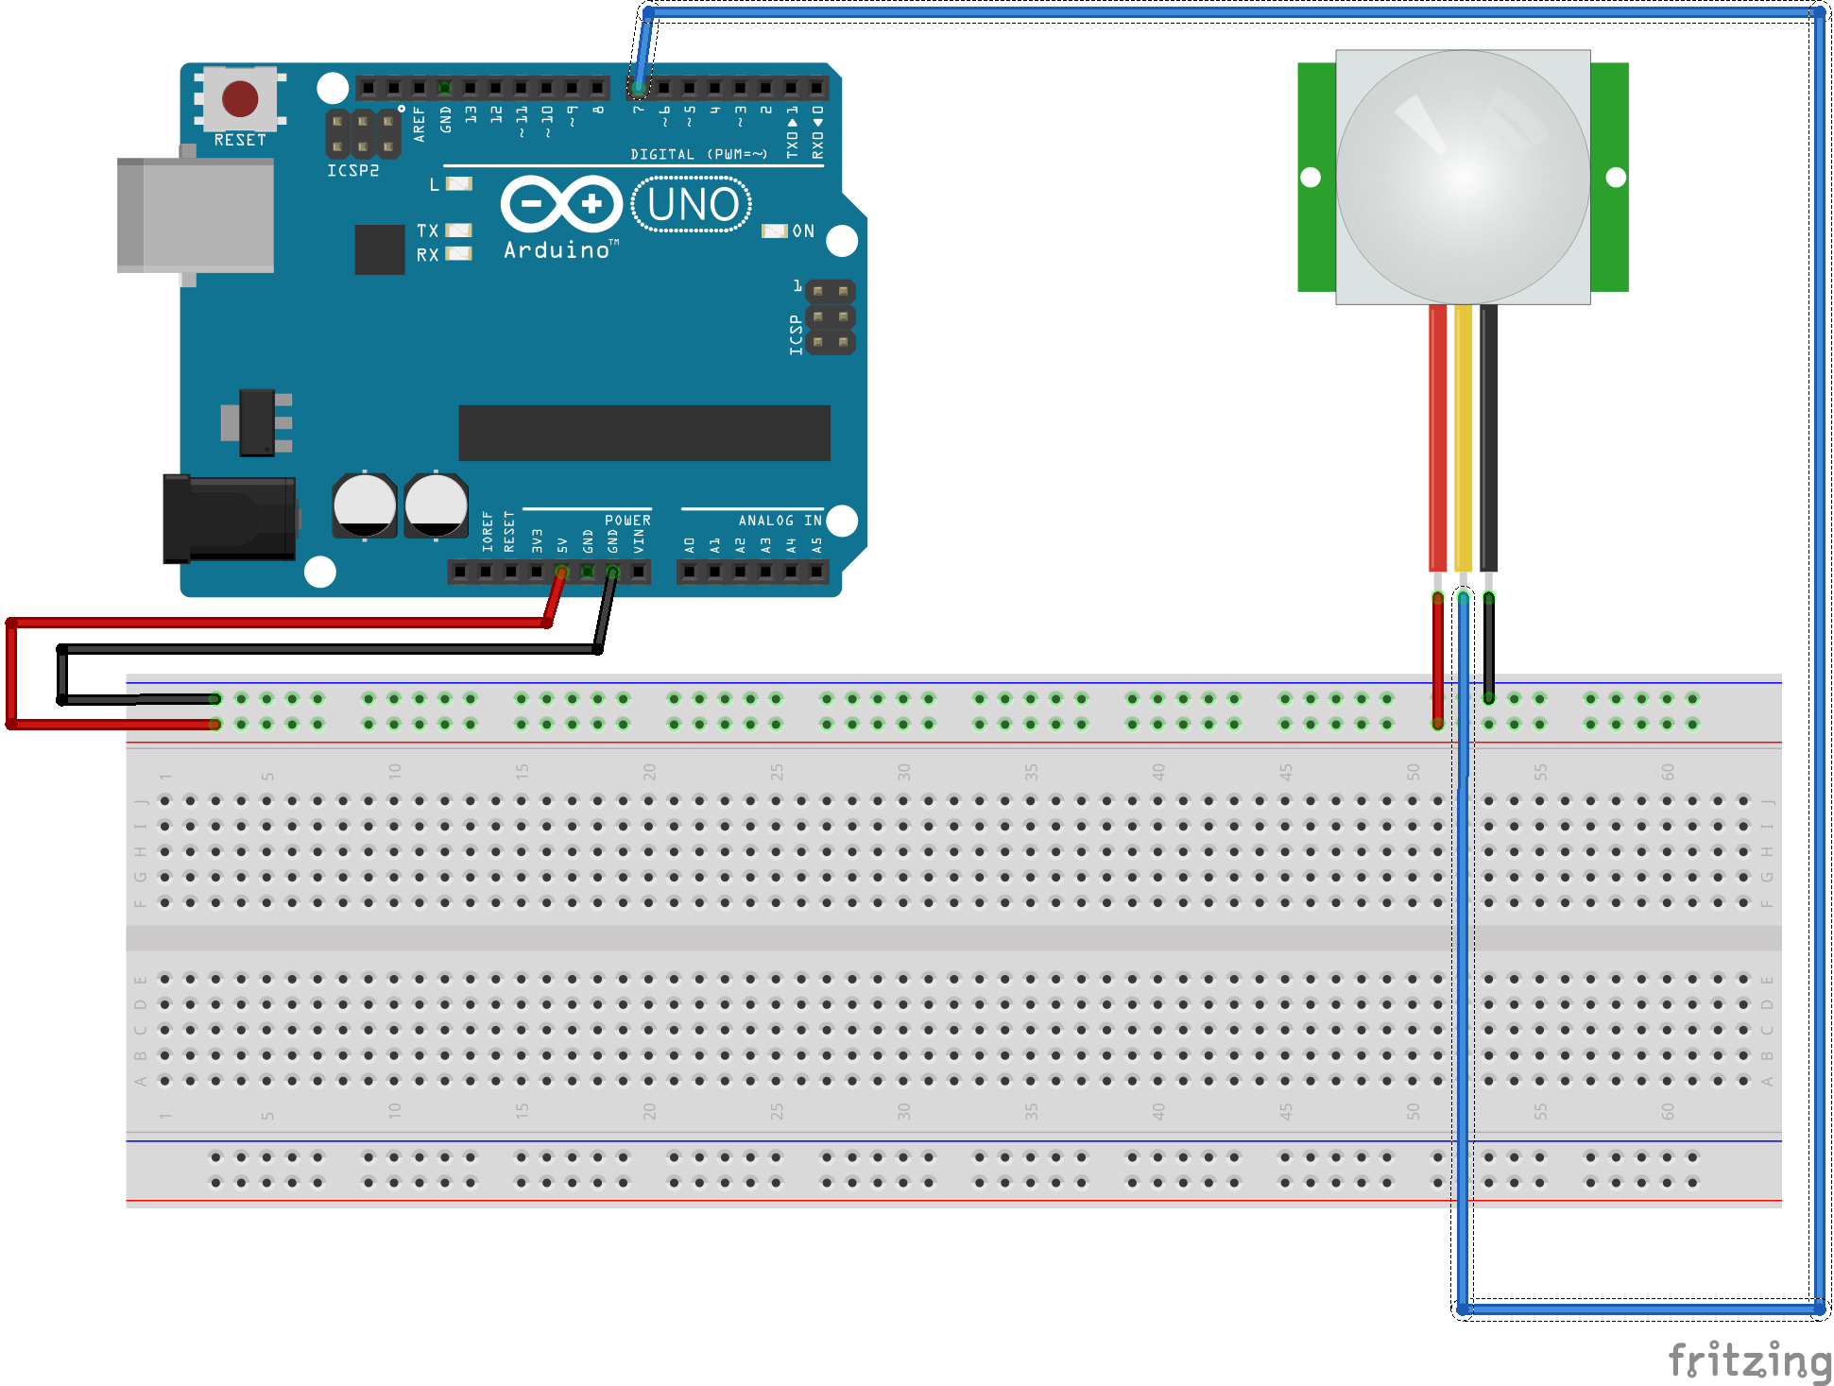Click digital pin 7 with blue wire
The image size is (1834, 1386).
(639, 89)
